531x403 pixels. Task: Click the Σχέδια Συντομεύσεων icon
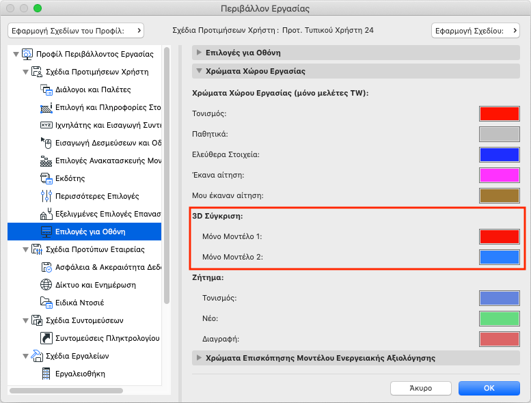point(37,320)
